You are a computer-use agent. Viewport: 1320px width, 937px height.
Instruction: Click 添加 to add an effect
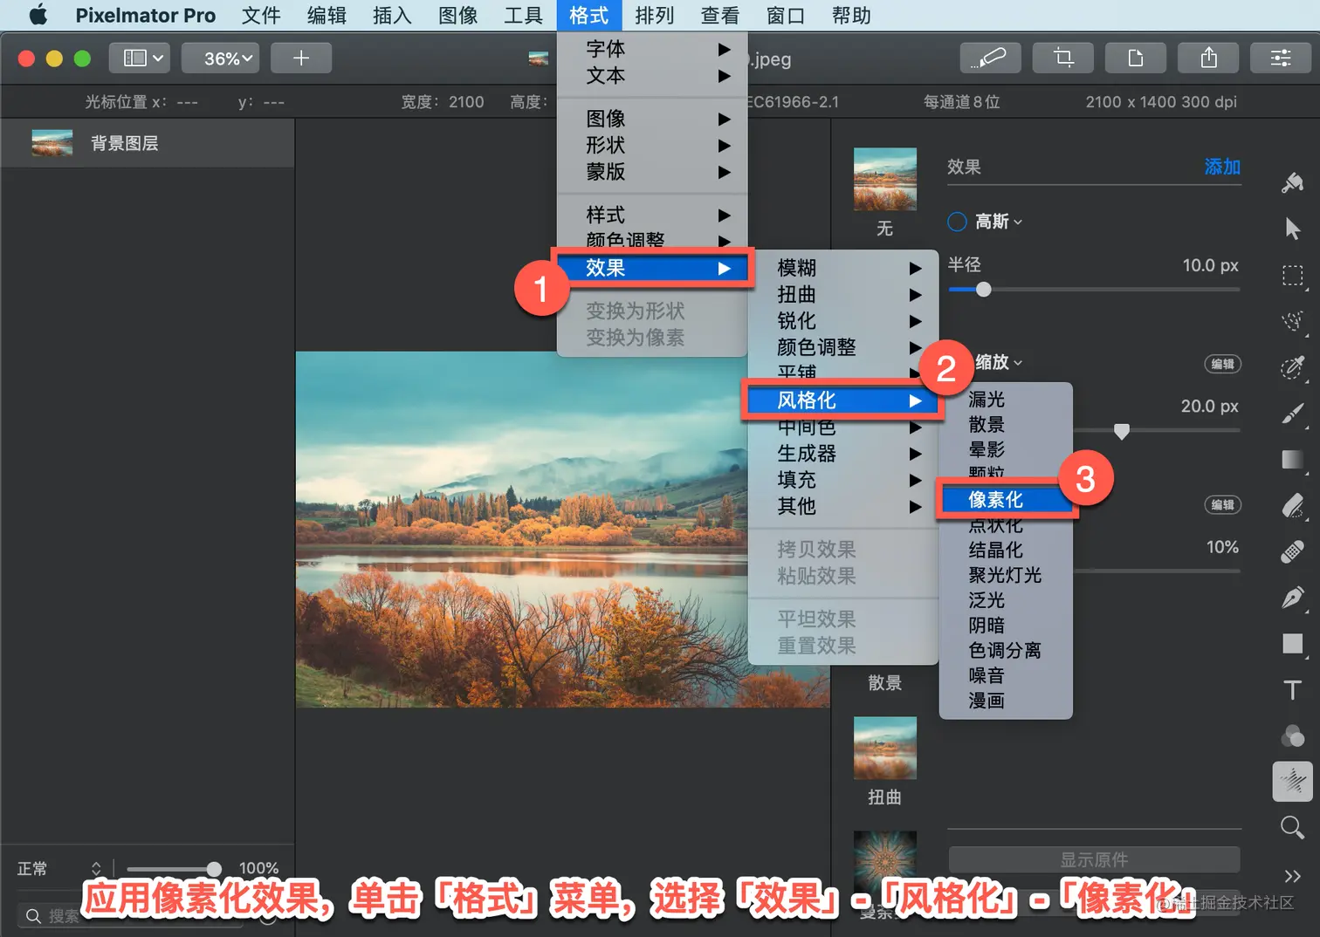(1221, 167)
